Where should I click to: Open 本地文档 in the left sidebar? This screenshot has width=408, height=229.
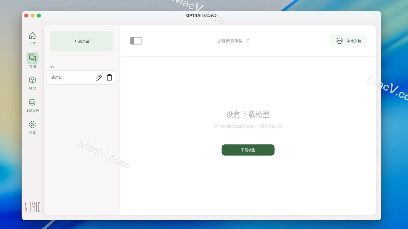tap(32, 105)
